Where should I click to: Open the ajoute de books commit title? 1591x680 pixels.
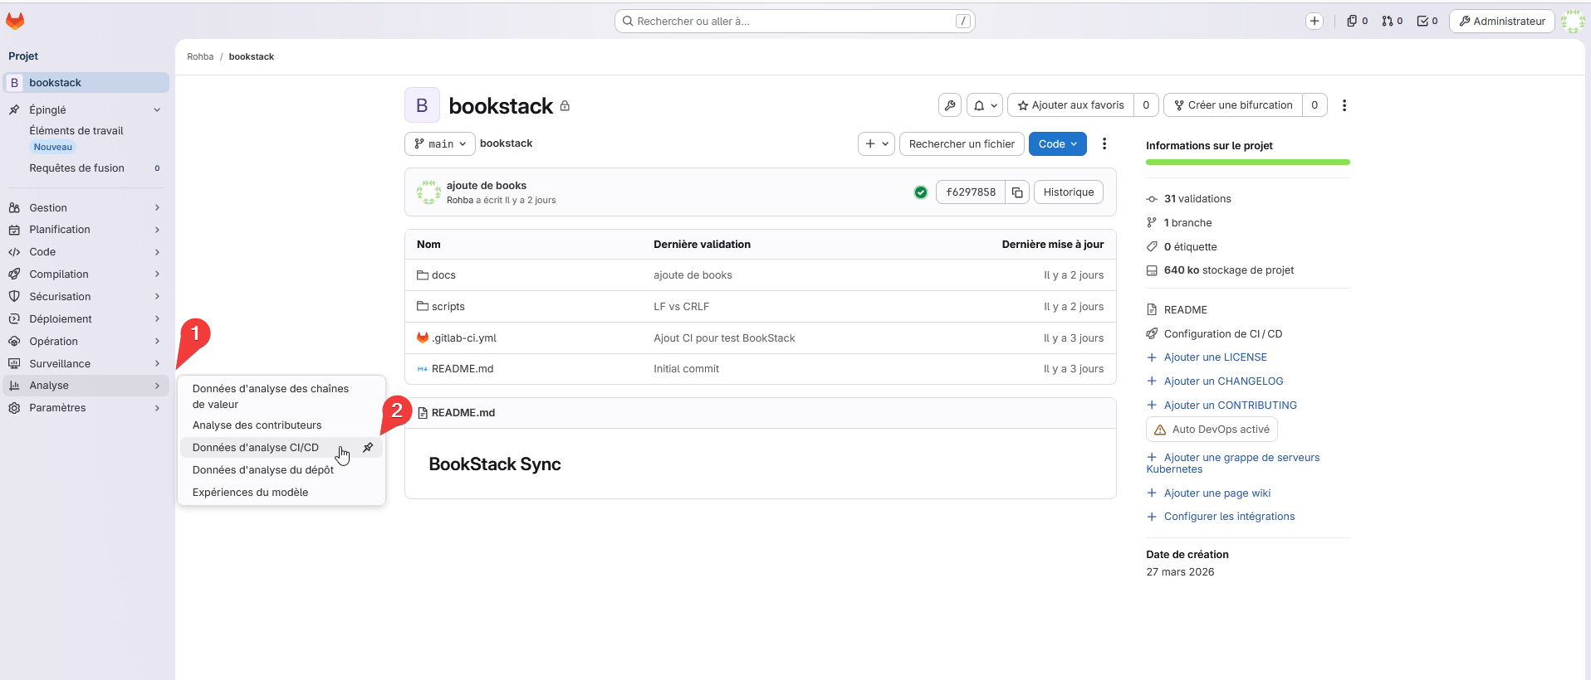[x=487, y=186]
